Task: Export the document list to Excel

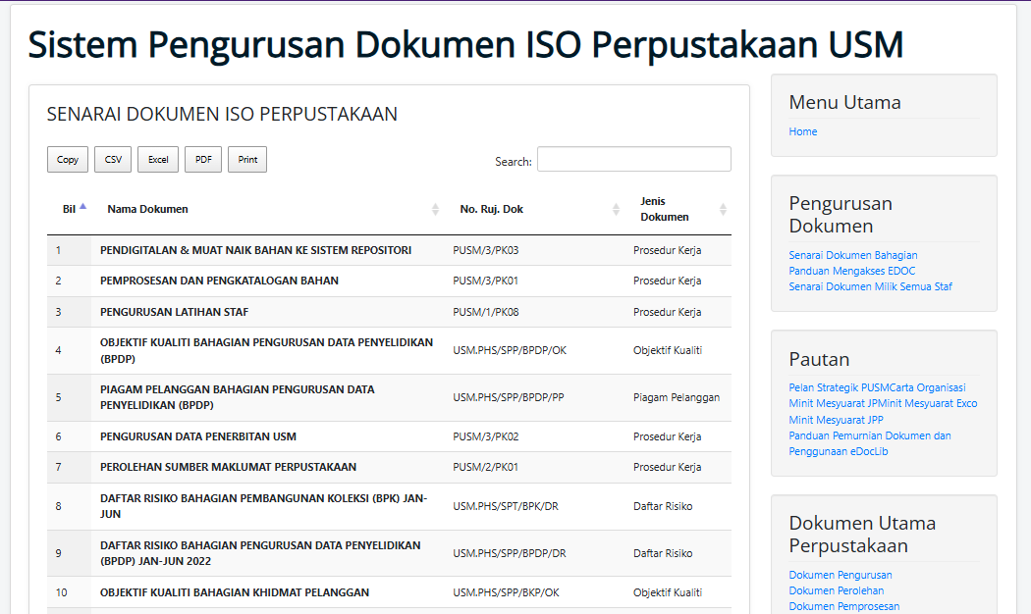Action: [158, 160]
